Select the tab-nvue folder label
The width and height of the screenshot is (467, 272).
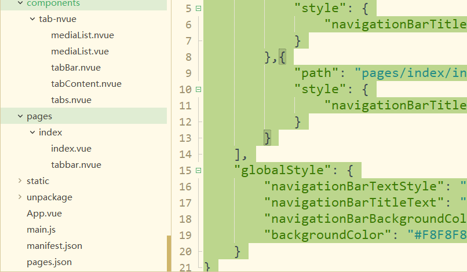tap(57, 19)
